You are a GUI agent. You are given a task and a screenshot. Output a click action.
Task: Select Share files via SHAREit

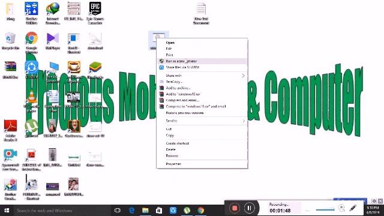(202, 67)
